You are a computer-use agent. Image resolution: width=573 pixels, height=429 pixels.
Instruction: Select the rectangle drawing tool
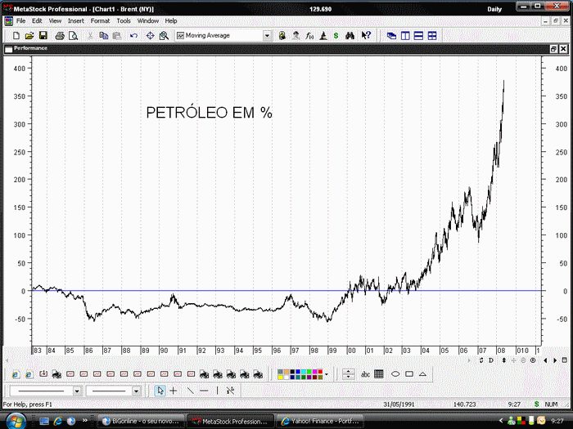(x=409, y=374)
